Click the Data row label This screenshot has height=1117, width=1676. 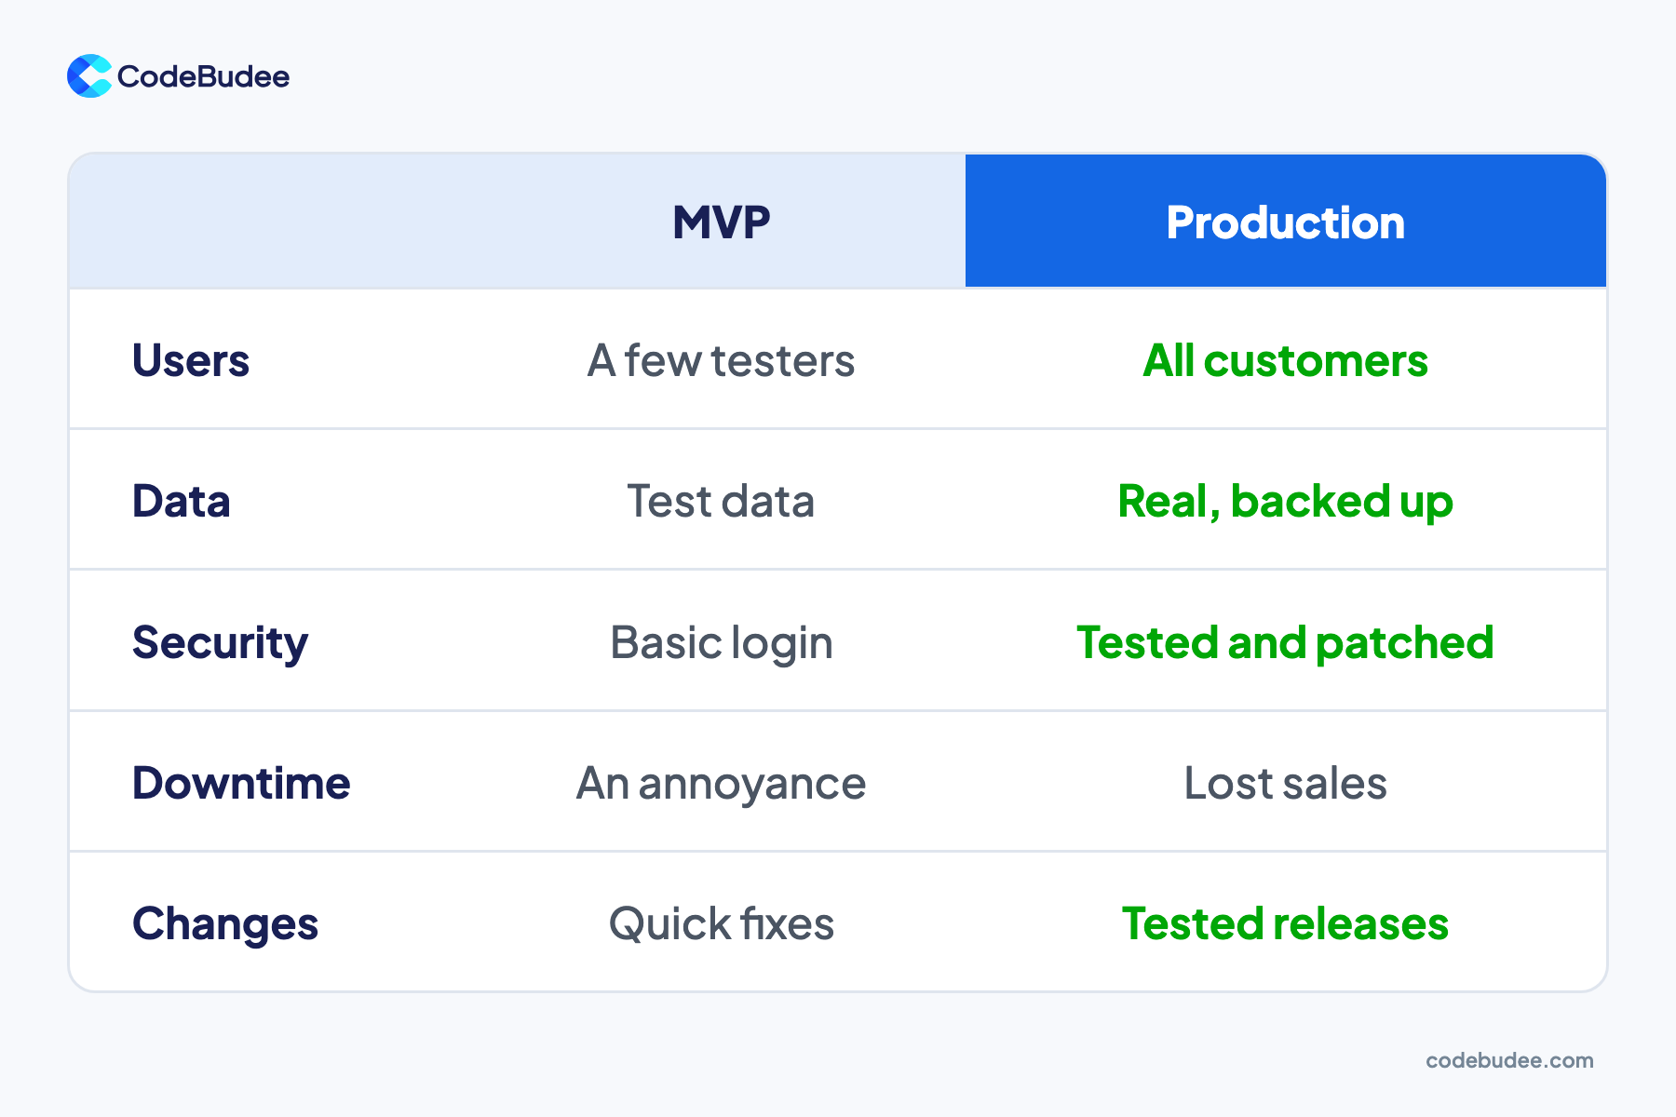181,501
